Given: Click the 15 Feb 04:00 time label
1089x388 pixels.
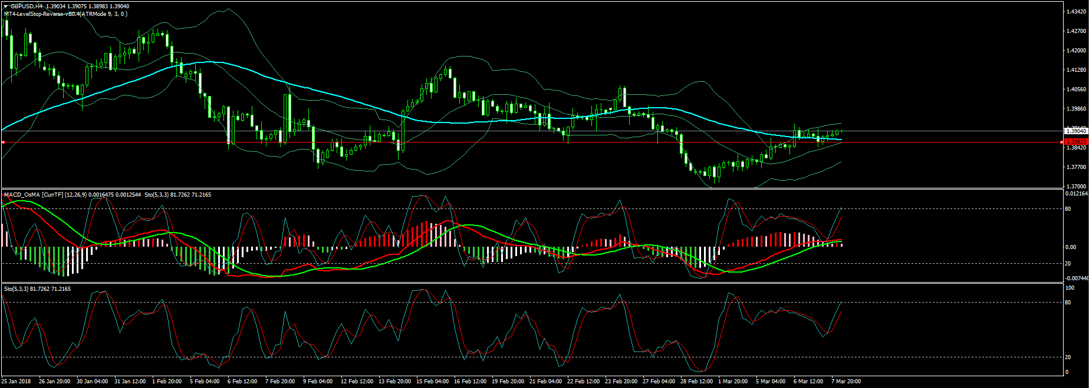Looking at the screenshot, I should pos(432,381).
